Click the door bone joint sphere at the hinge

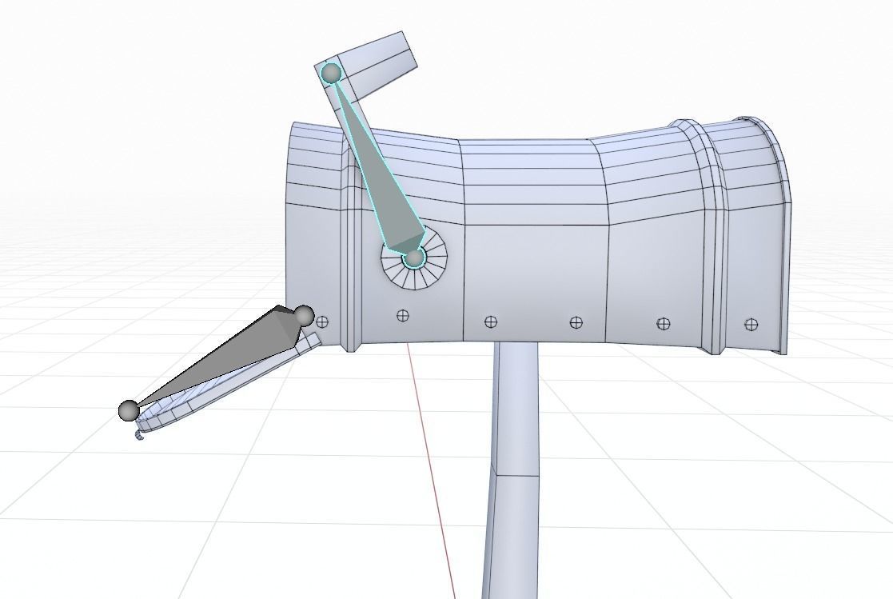(305, 316)
